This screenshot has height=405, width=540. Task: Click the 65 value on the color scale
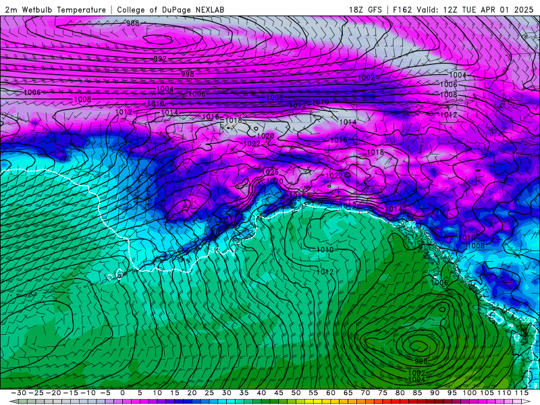point(348,393)
